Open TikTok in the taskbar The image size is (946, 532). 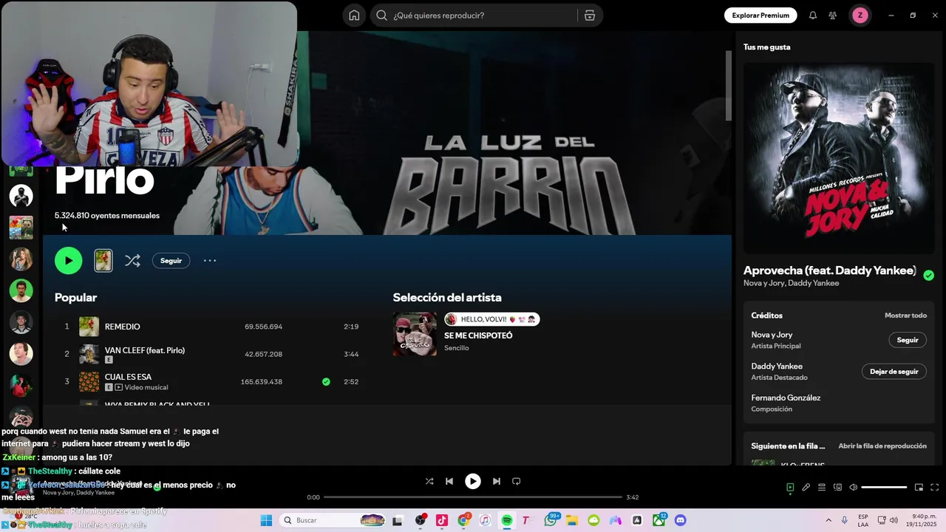[442, 521]
